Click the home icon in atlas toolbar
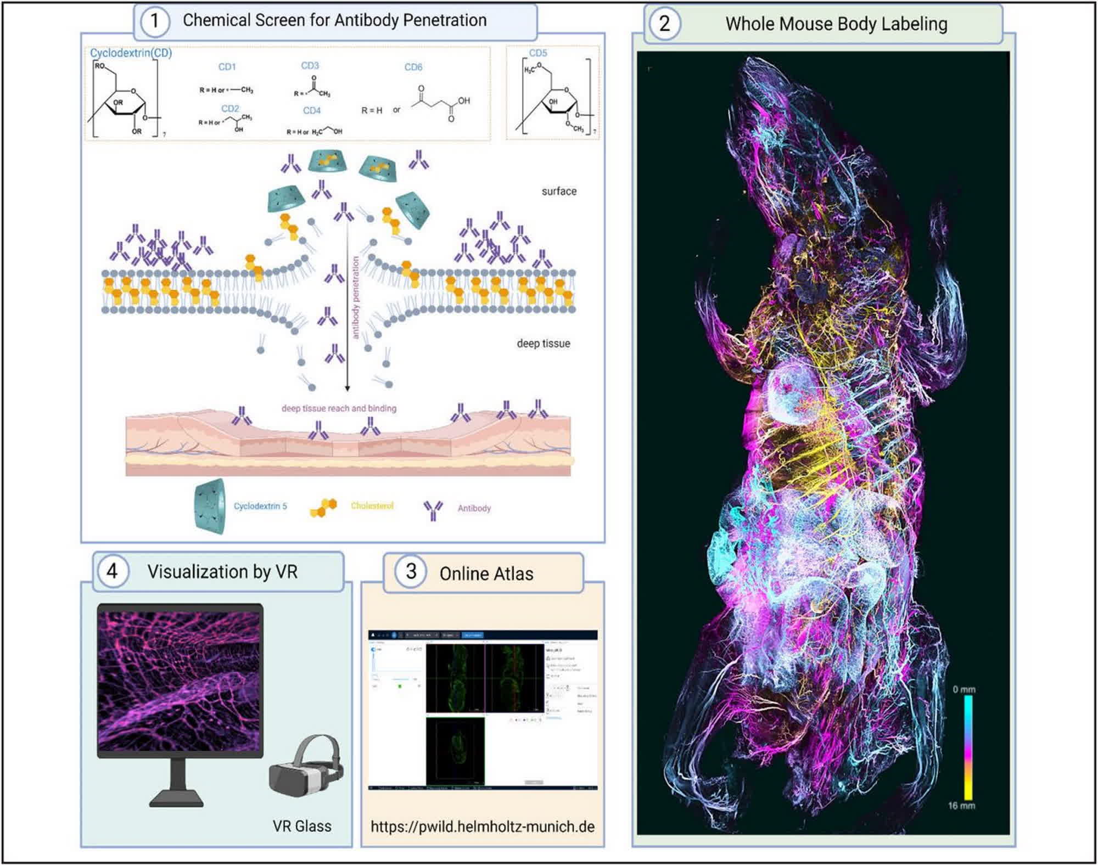 coord(373,635)
